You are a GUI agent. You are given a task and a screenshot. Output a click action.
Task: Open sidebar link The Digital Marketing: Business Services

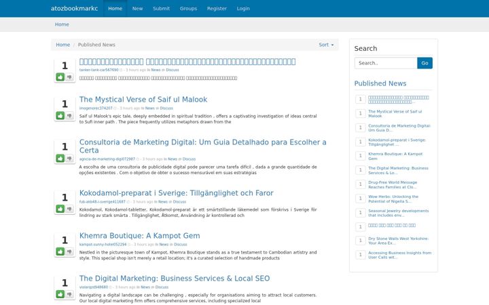tap(398, 171)
